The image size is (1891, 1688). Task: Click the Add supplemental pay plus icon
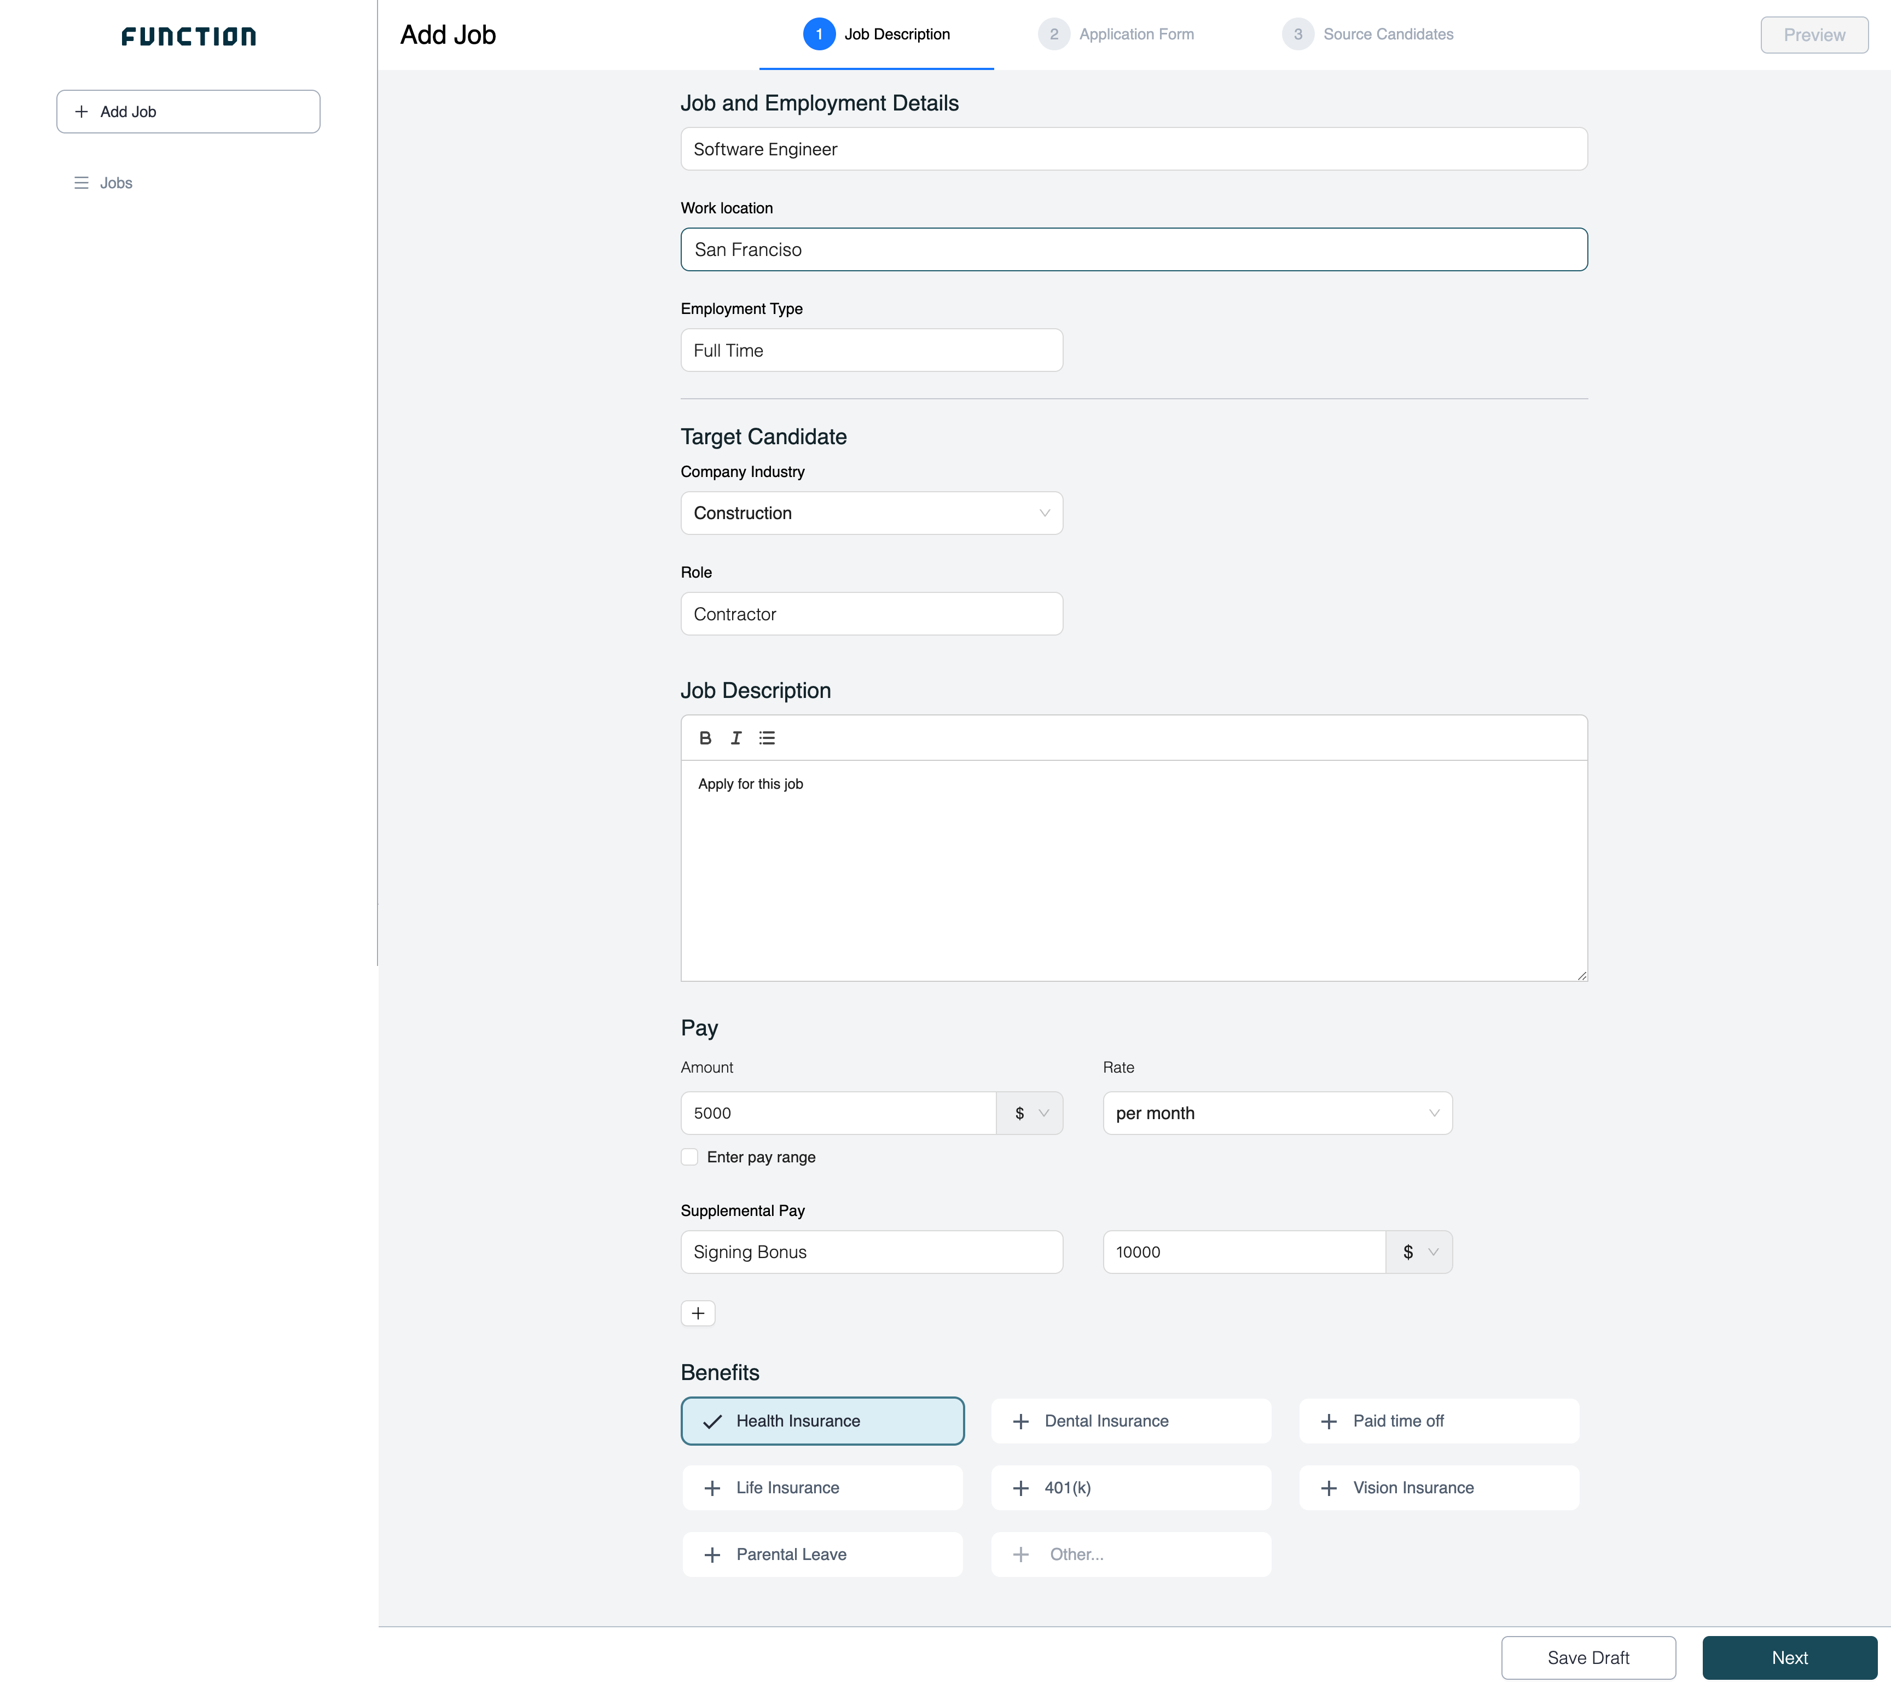[698, 1312]
